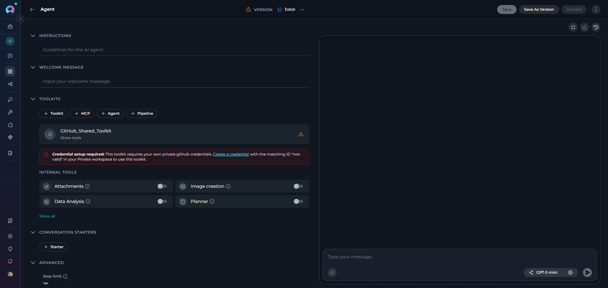The width and height of the screenshot is (608, 288).
Task: Collapse the Instructions section
Action: pyautogui.click(x=33, y=36)
